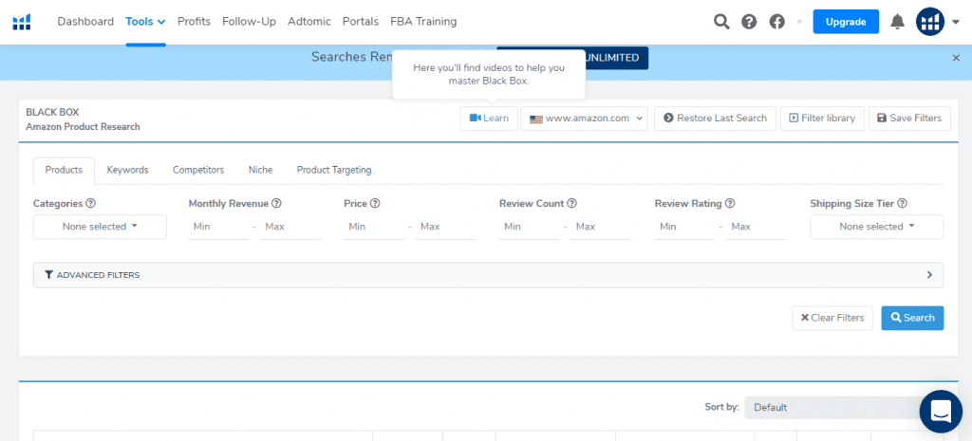The width and height of the screenshot is (972, 441).
Task: Show Price help tooltip icon
Action: click(x=374, y=203)
